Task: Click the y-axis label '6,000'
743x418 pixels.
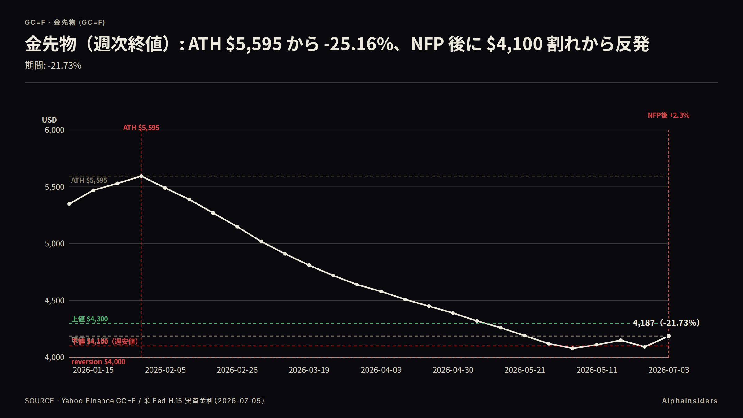Action: coord(54,130)
